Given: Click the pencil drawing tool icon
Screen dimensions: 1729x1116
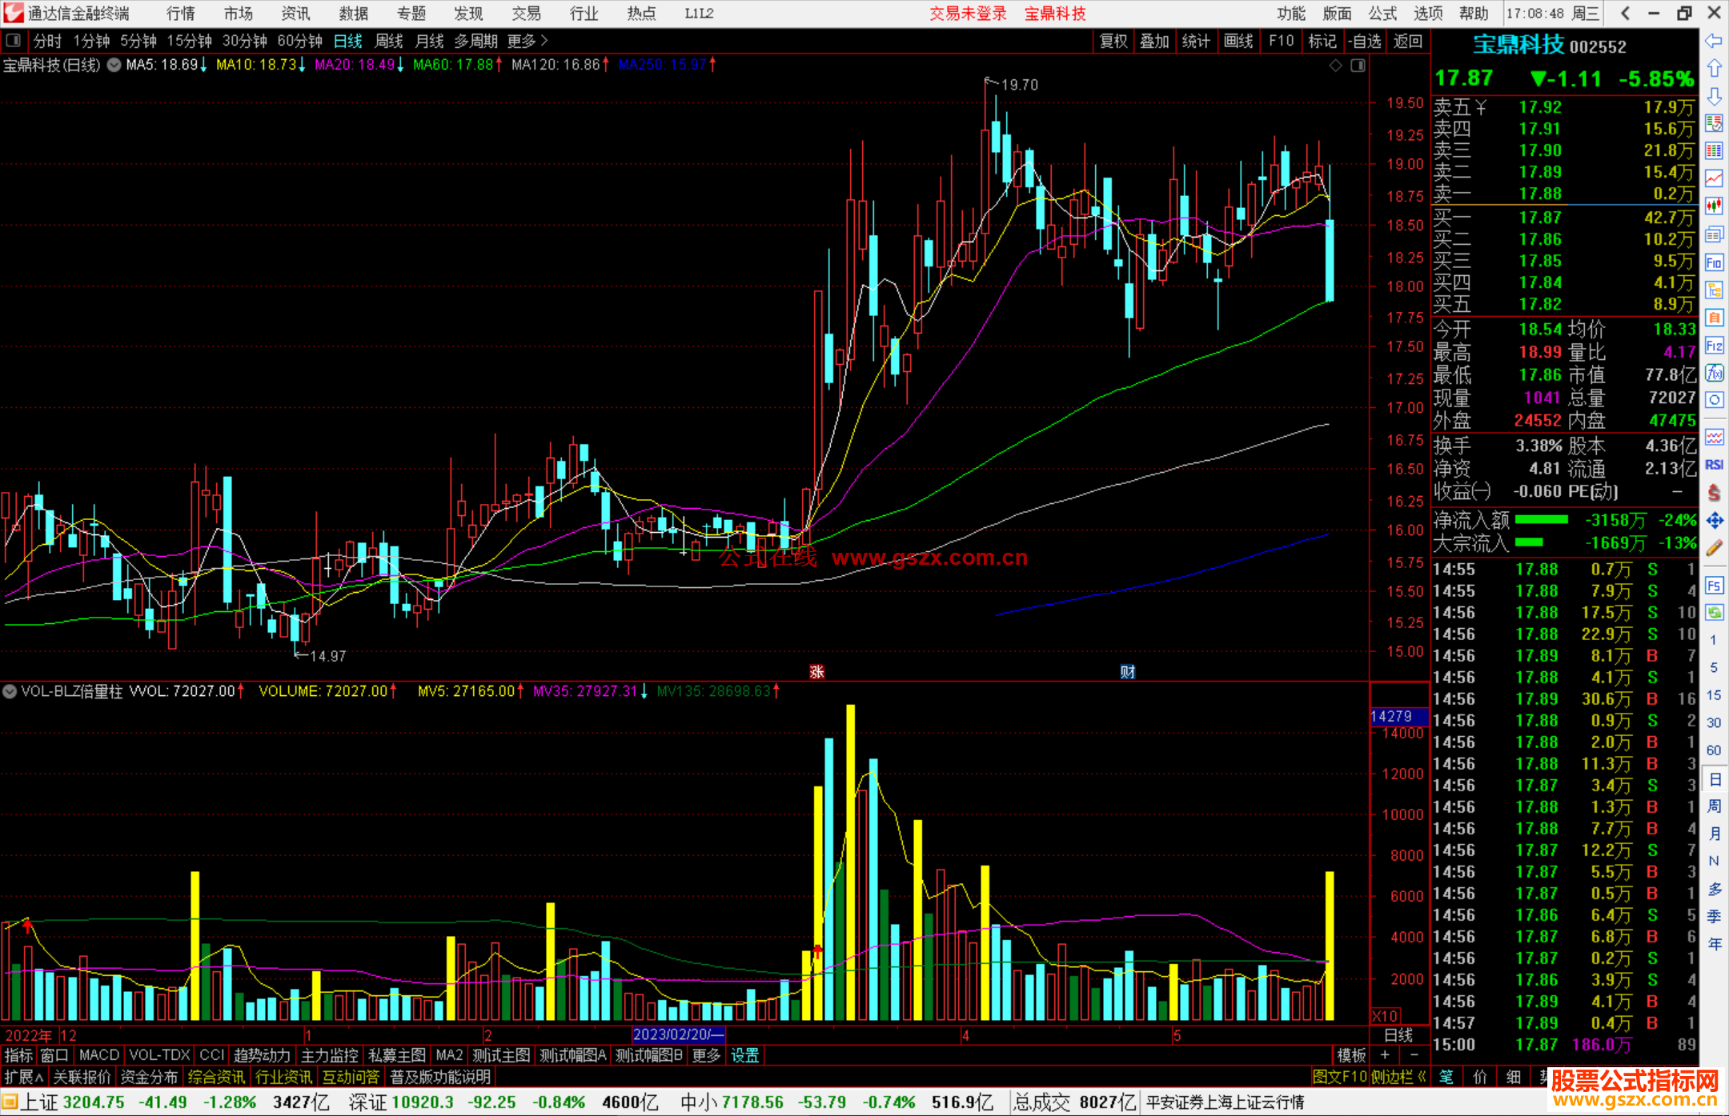Looking at the screenshot, I should click(1714, 549).
